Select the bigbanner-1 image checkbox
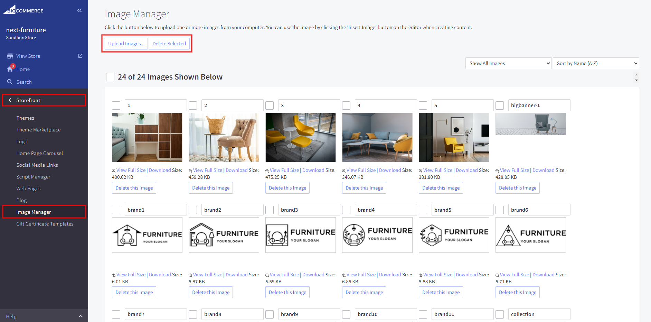Image resolution: width=651 pixels, height=322 pixels. (x=500, y=105)
